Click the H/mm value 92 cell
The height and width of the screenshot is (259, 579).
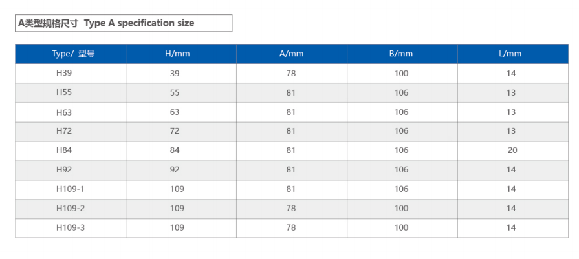pos(175,170)
